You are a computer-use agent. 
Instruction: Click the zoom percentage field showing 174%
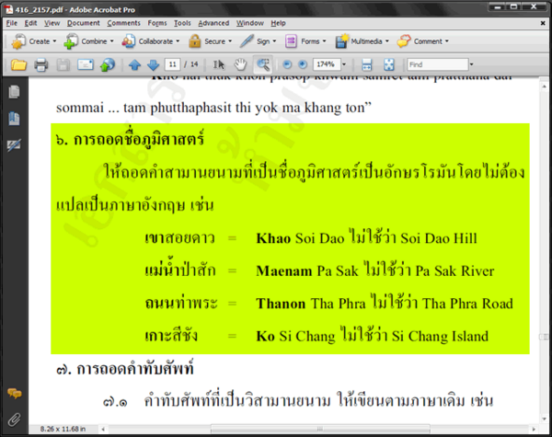tap(326, 64)
